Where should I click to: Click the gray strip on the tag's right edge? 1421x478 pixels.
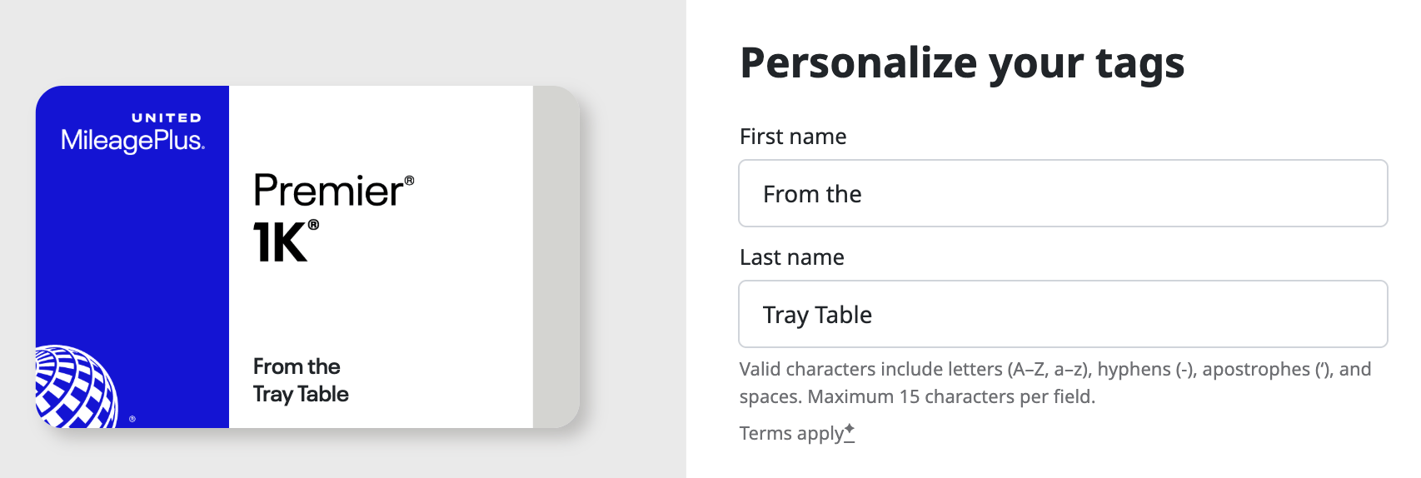[x=556, y=256]
